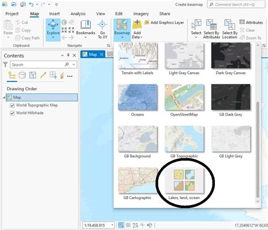Collapse the Map tree node
The height and width of the screenshot is (230, 268).
(4, 98)
